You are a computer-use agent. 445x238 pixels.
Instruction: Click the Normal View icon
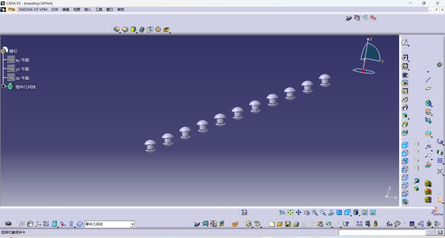tap(331, 212)
